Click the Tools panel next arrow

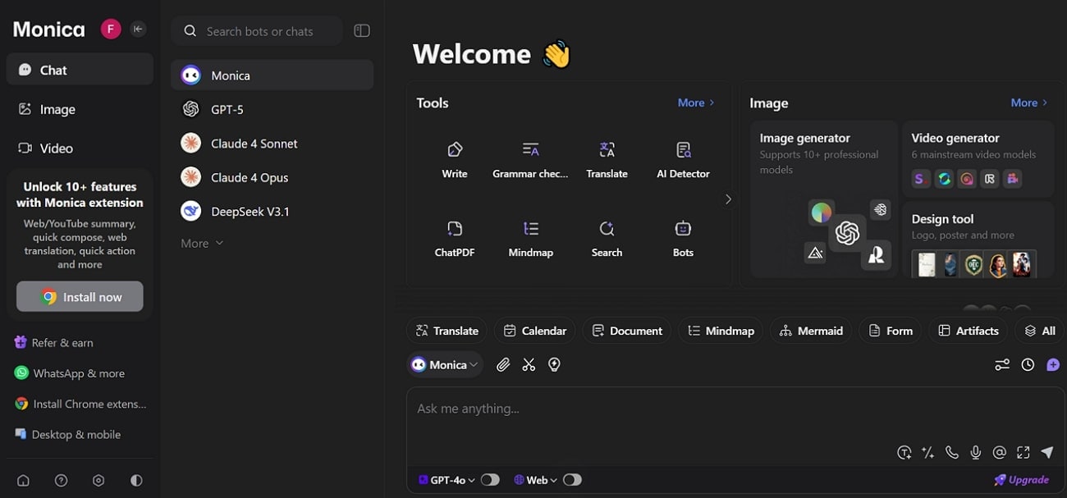[x=727, y=199]
